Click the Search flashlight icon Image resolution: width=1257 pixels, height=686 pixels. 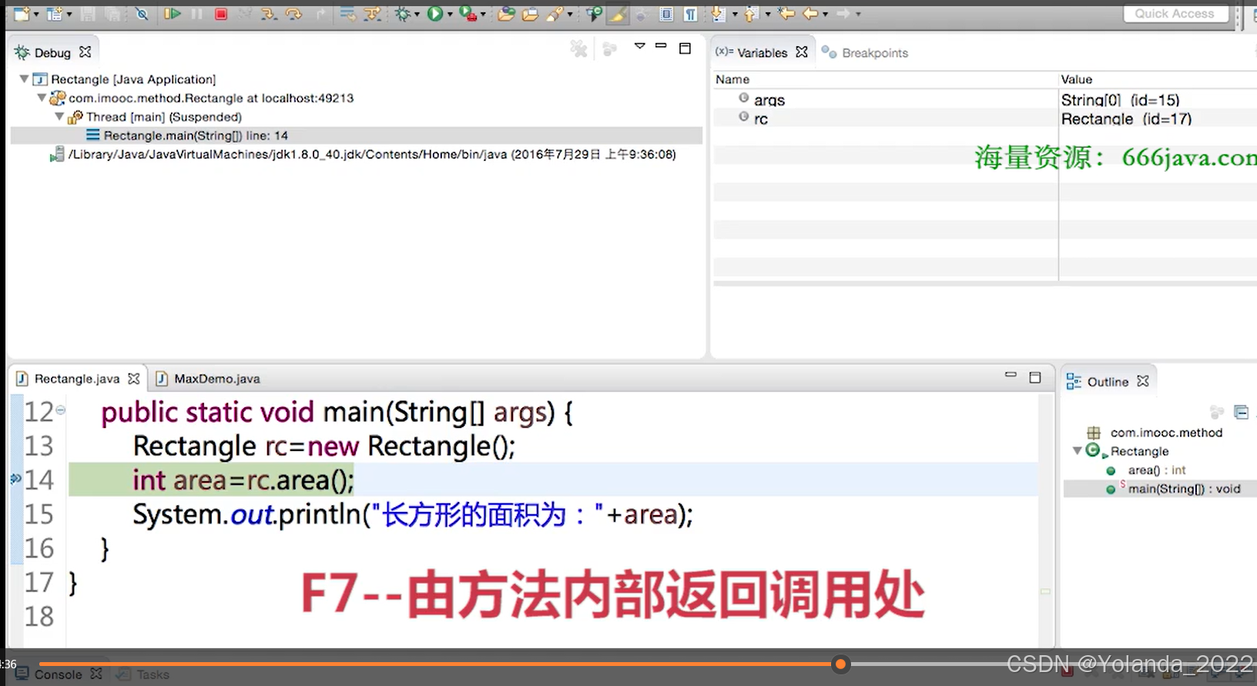[x=555, y=14]
